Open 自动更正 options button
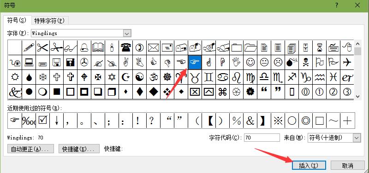 tap(30, 149)
